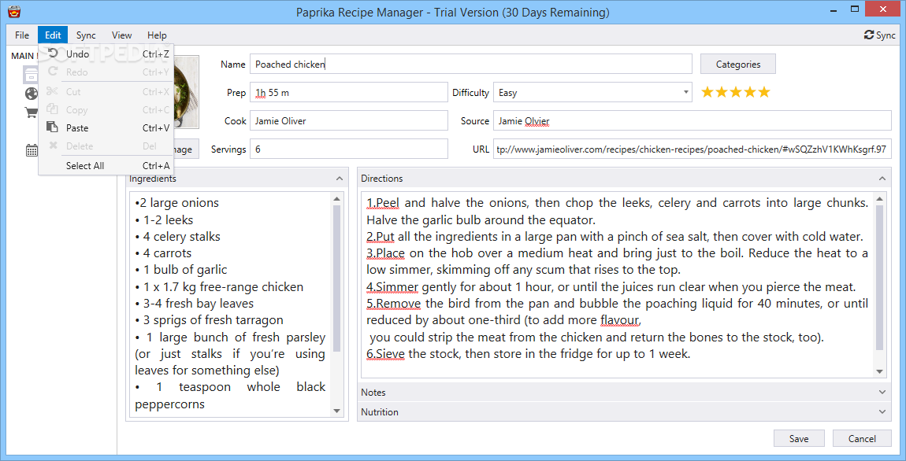Screen dimensions: 906x461
Task: Expand the Nutrition section
Action: coord(624,412)
